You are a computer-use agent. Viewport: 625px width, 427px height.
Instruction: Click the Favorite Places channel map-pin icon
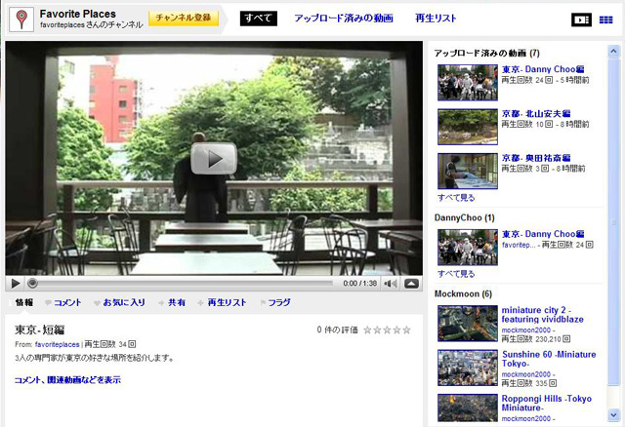pos(20,19)
